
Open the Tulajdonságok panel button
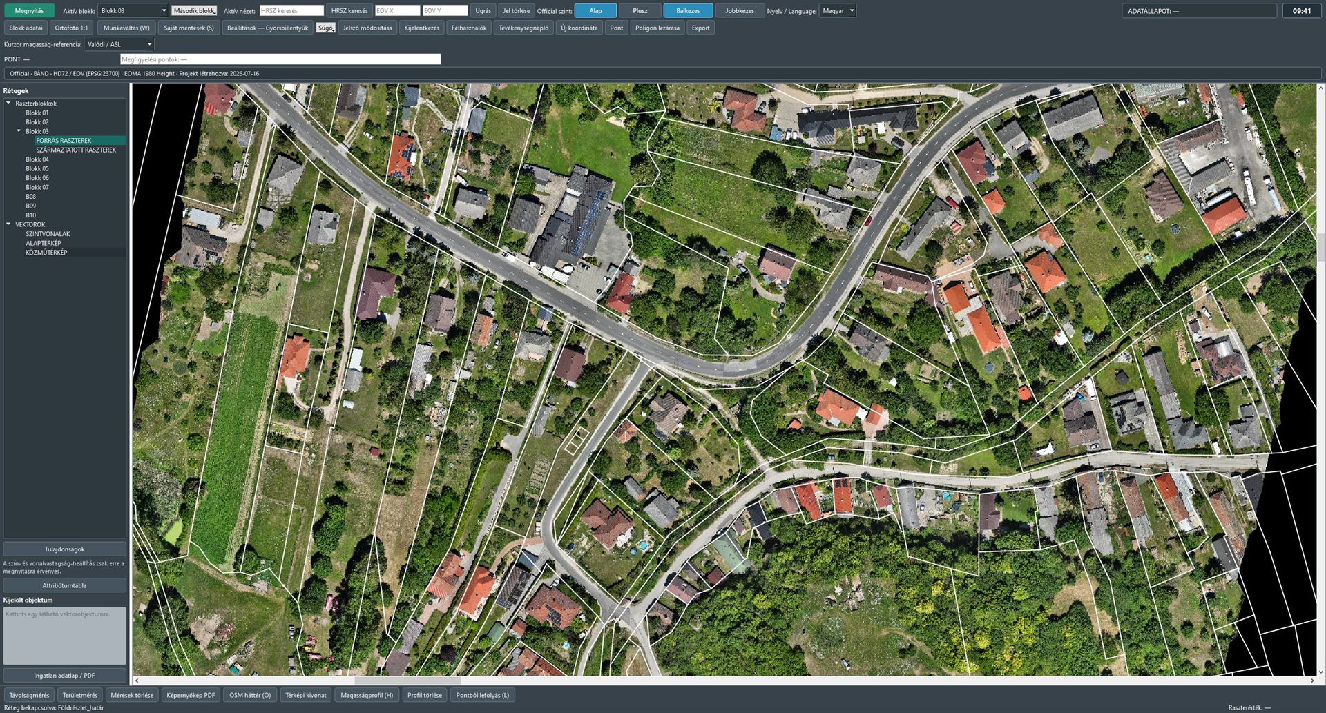[64, 549]
